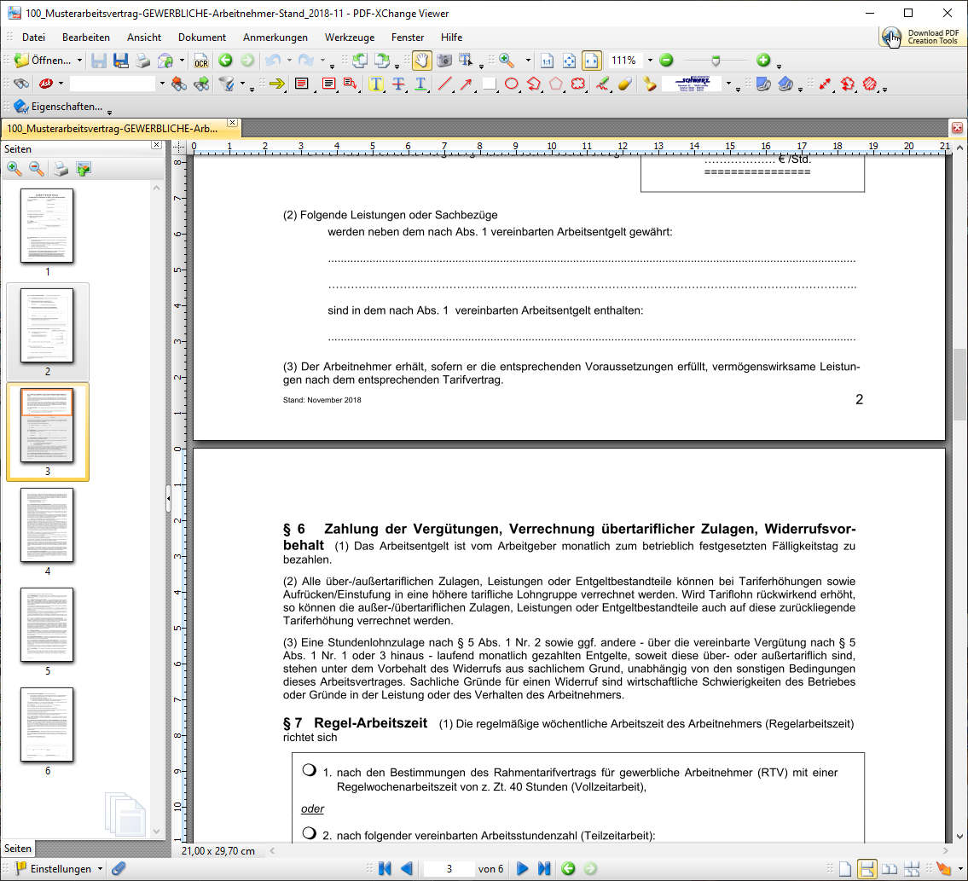Pick the Distance measuring tool
The image size is (968, 881).
[825, 84]
